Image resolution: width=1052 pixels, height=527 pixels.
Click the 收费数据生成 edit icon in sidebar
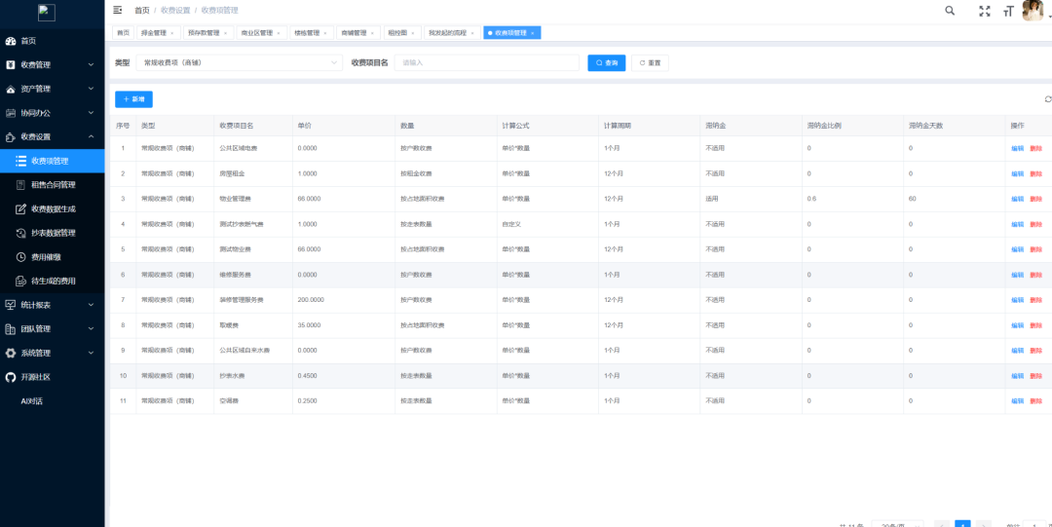point(20,208)
